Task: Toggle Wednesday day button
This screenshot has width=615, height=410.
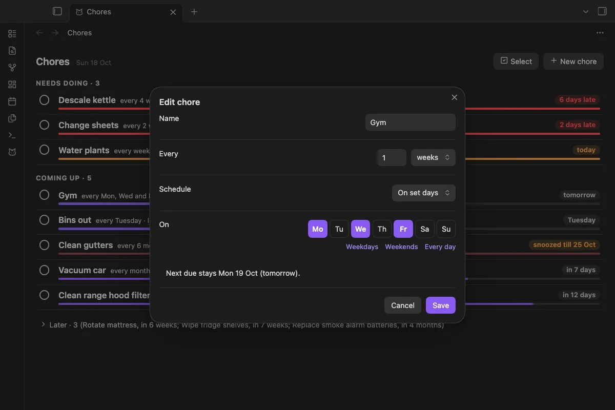Action: click(360, 229)
